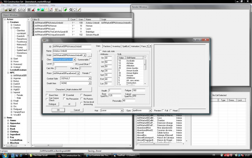Screen dimensions: 252x158
Task: Click the script browse ellipsis button
Action: pyautogui.click(x=89, y=55)
